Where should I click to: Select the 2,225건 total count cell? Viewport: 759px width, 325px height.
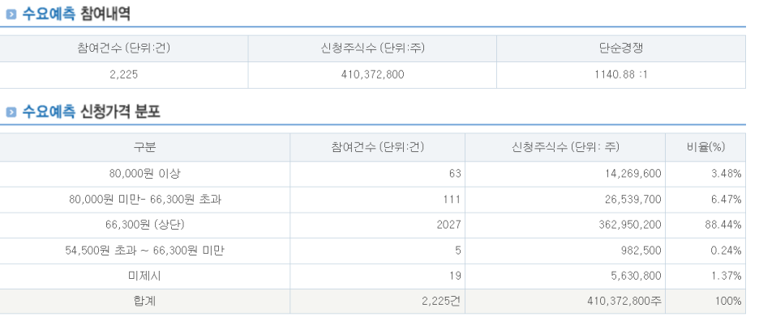tap(378, 302)
